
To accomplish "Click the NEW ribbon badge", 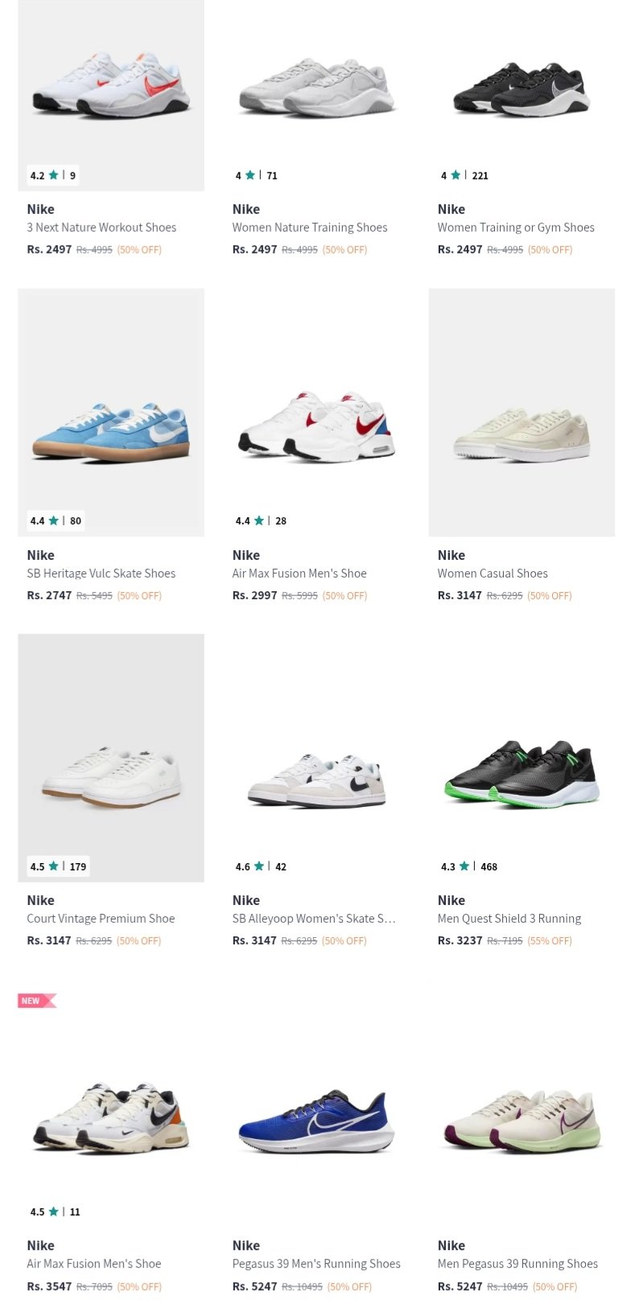I will (37, 1001).
